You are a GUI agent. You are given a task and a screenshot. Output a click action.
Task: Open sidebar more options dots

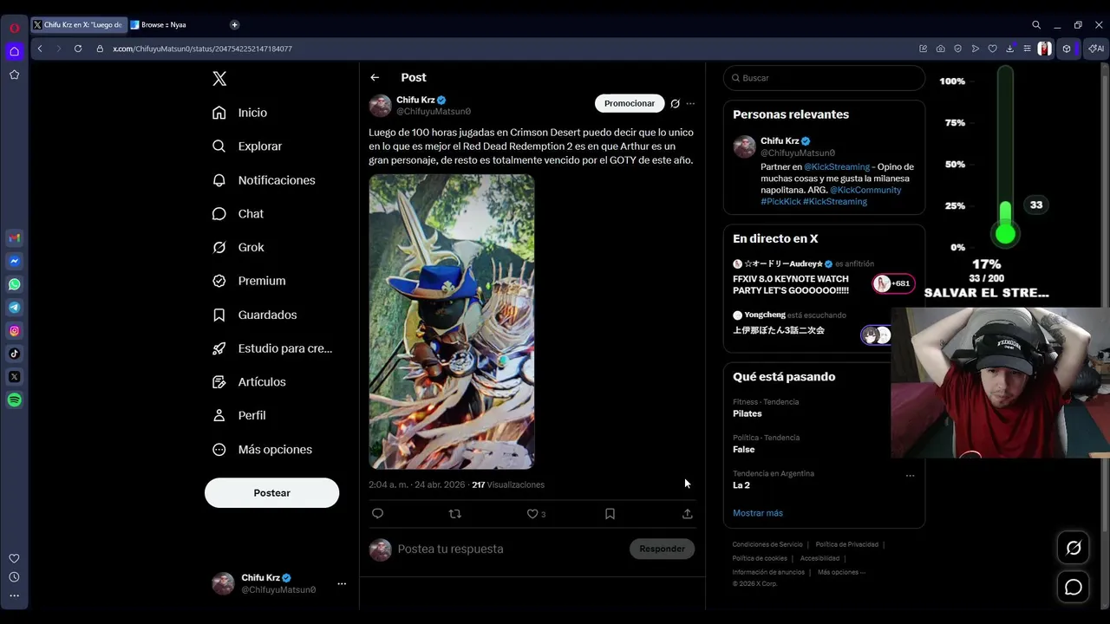tap(14, 595)
